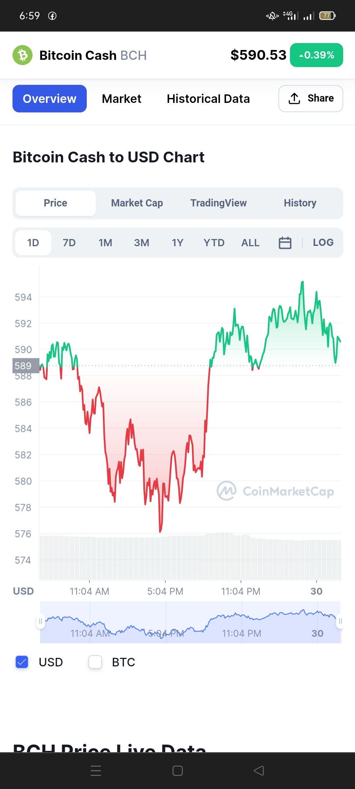
Task: Check the BTC checkbox
Action: click(x=95, y=662)
